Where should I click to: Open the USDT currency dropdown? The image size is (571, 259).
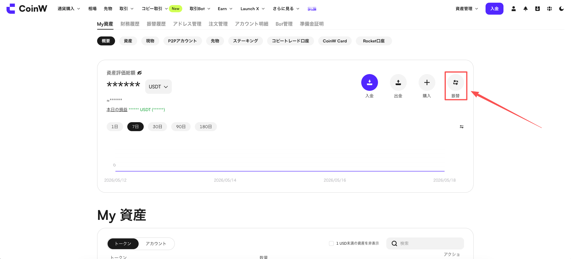pos(158,87)
